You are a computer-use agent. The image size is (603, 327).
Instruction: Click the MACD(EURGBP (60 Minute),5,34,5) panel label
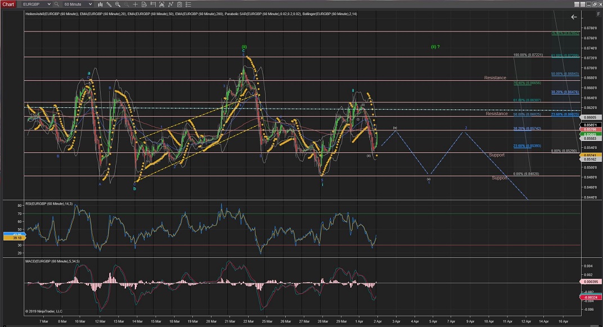tap(52, 261)
